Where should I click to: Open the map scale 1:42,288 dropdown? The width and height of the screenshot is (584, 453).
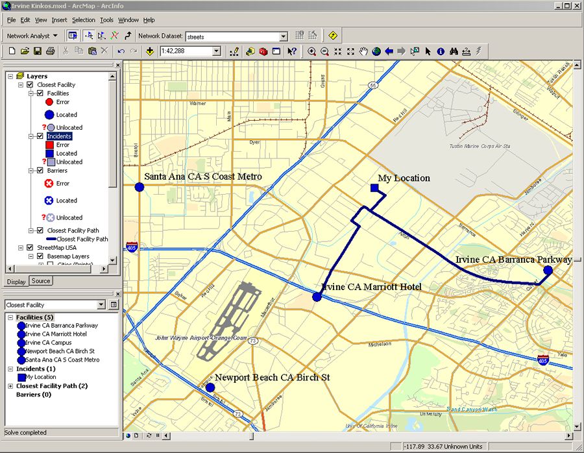[x=217, y=51]
